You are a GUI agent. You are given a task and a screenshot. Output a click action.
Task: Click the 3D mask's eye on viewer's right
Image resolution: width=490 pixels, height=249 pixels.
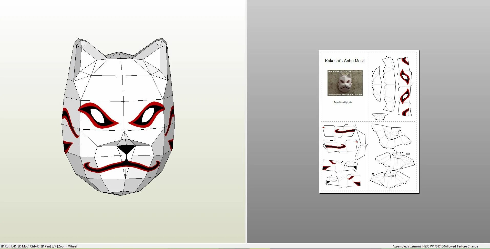pyautogui.click(x=147, y=115)
